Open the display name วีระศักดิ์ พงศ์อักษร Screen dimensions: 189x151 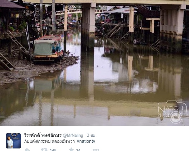pyautogui.click(x=43, y=135)
